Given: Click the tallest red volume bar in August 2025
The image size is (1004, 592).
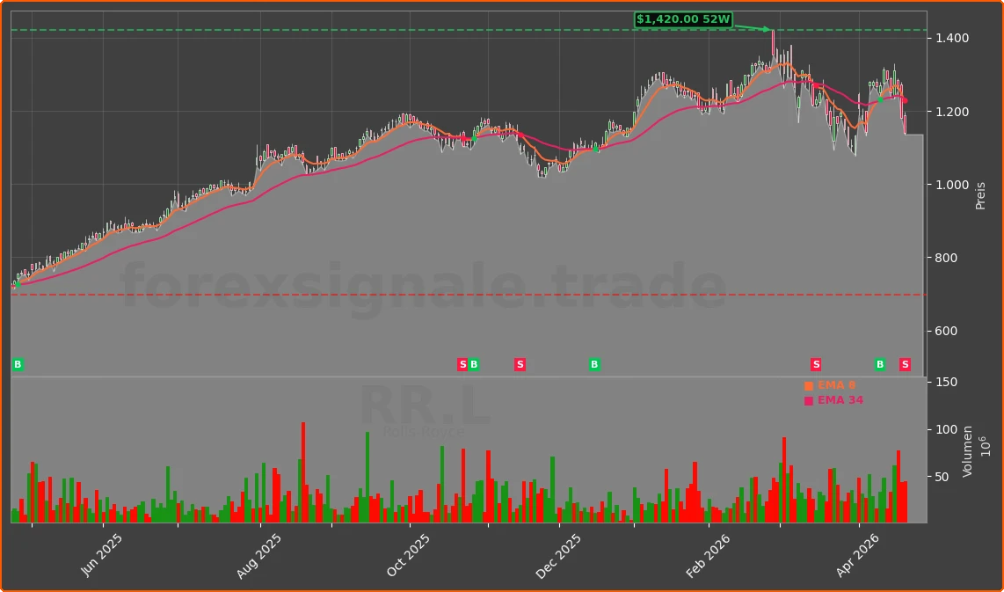Looking at the screenshot, I should (x=303, y=472).
